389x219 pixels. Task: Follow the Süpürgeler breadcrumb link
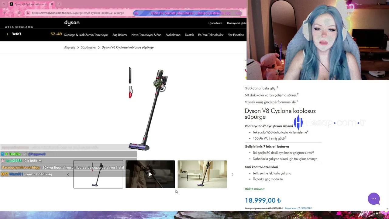click(x=88, y=47)
